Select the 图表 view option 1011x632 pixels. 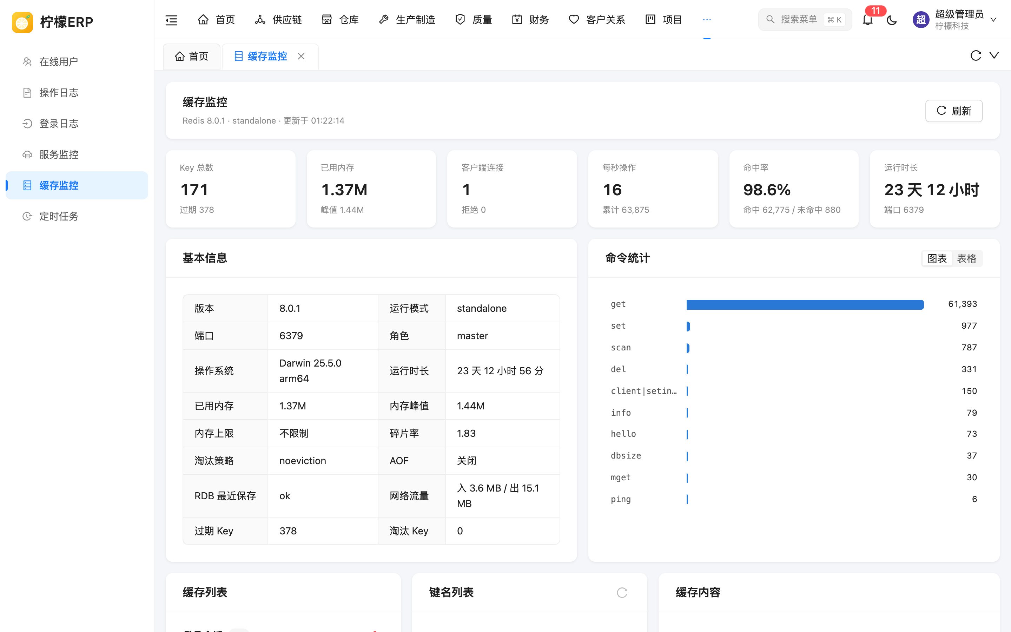(937, 258)
